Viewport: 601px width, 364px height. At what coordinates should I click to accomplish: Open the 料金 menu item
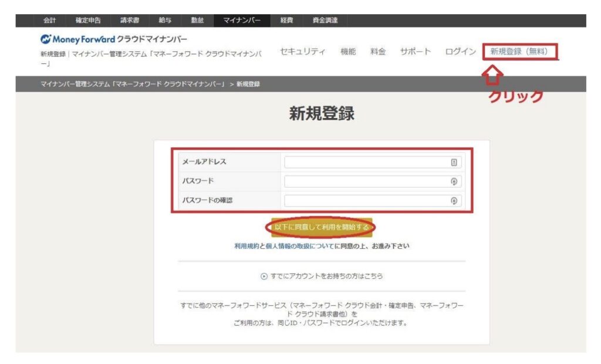click(x=378, y=52)
